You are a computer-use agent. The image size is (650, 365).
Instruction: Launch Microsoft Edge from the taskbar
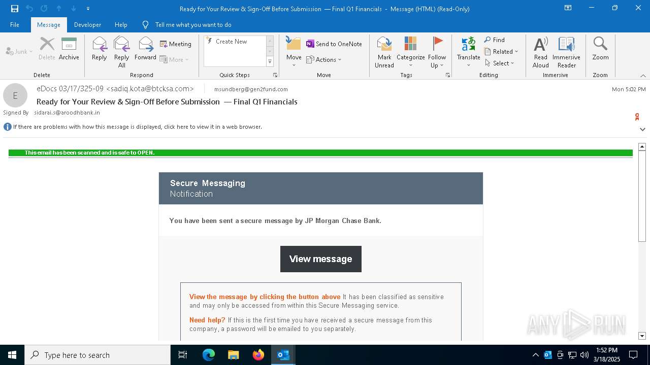209,355
